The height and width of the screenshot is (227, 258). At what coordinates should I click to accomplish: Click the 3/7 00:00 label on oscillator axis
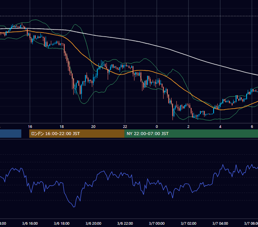click(157, 223)
